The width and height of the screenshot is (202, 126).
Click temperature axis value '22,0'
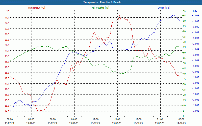point(7,29)
